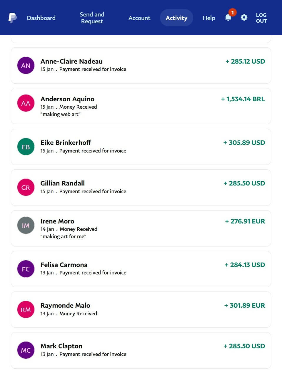Screen dimensions: 282x371
Task: Select the RM avatar icon
Action: tap(26, 309)
